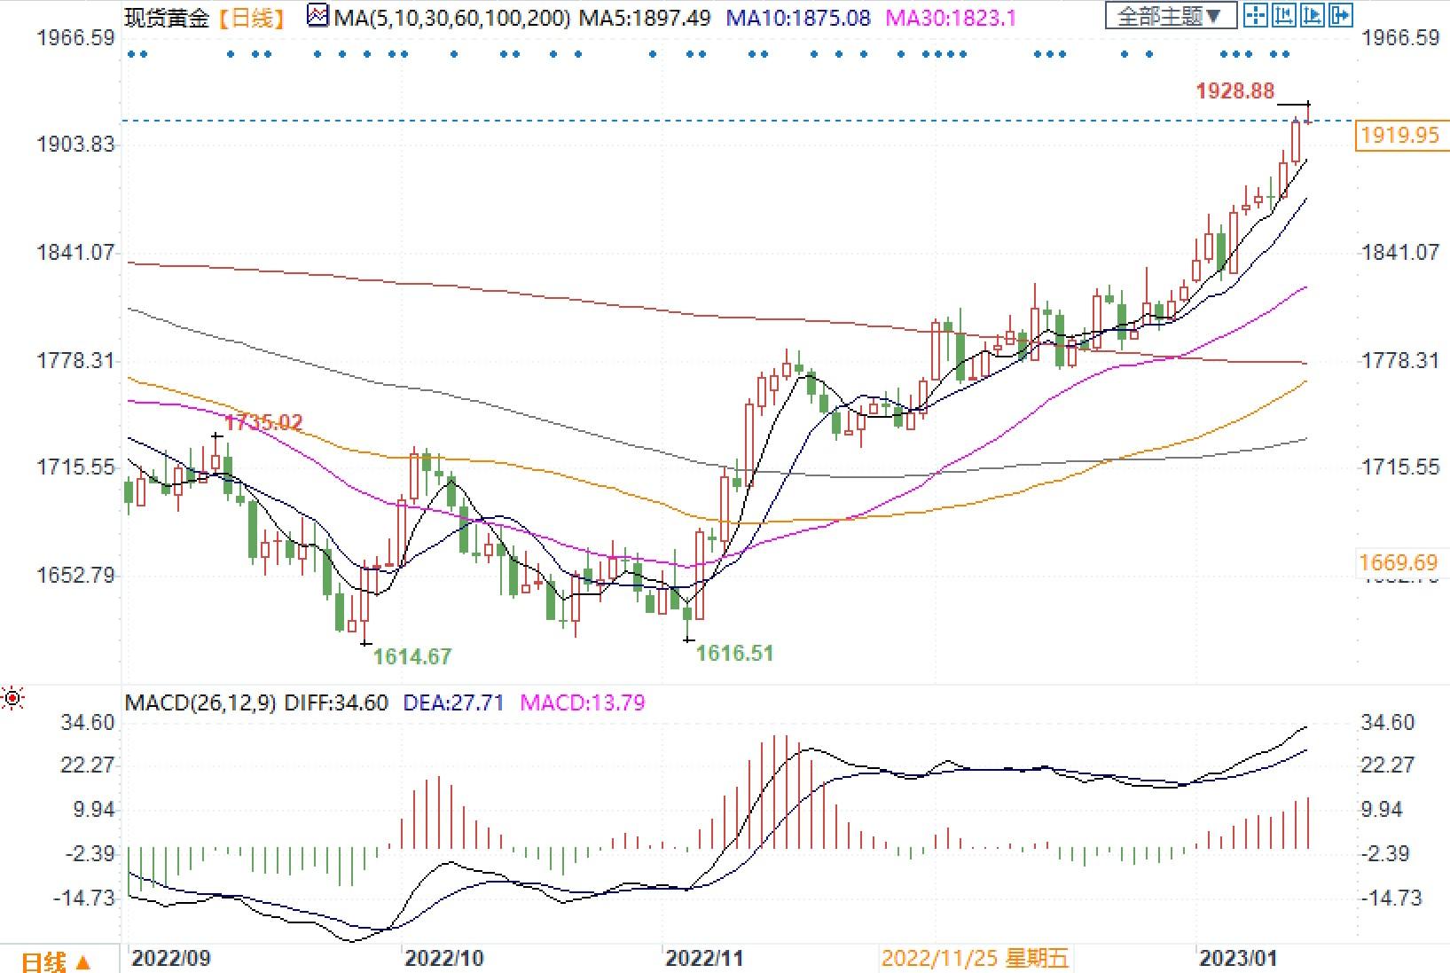This screenshot has height=973, width=1450.
Task: Click the MA(5,10,30,60,100,200) indicator label
Action: coord(452,17)
